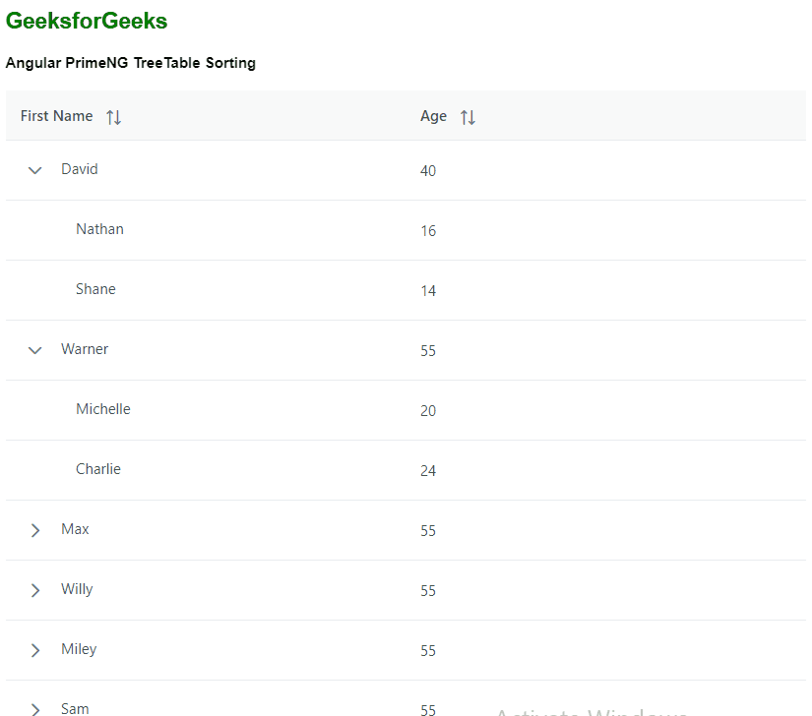Expand the Willy row
The height and width of the screenshot is (716, 812).
click(x=35, y=590)
